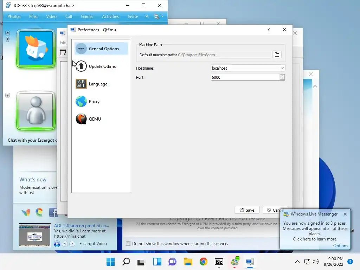Dismiss the Windows Live Messenger notification
The height and width of the screenshot is (270, 360).
coord(345,214)
